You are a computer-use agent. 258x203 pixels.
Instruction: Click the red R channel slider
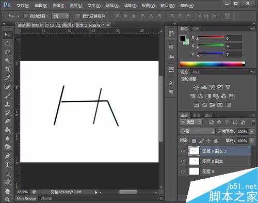click(211, 37)
